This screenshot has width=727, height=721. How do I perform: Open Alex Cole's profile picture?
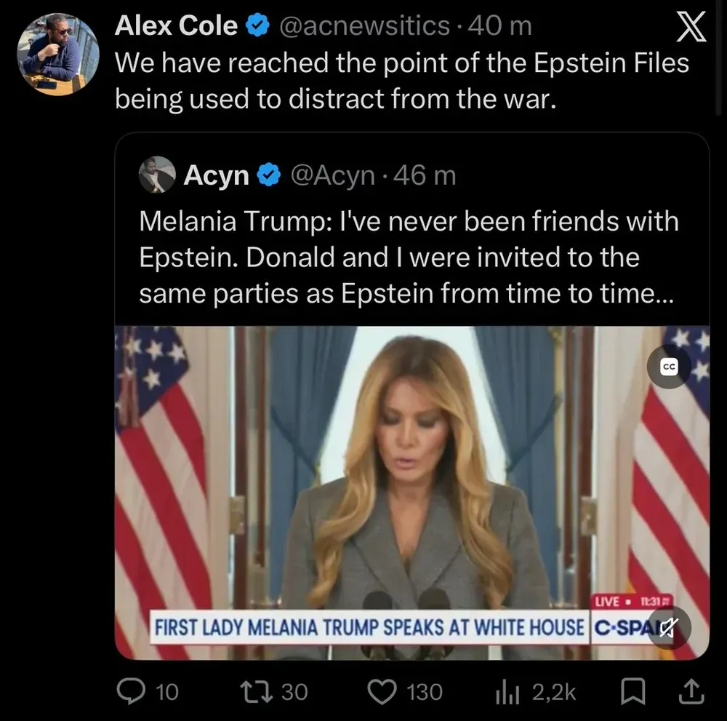pyautogui.click(x=57, y=55)
